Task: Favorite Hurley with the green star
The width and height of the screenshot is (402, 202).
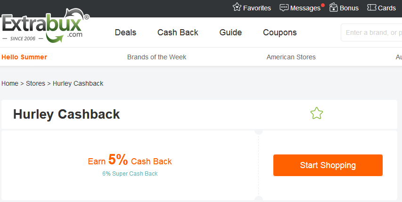Action: pyautogui.click(x=317, y=113)
